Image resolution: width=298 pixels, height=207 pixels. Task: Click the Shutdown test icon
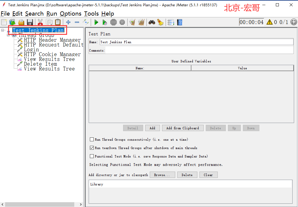click(x=122, y=22)
